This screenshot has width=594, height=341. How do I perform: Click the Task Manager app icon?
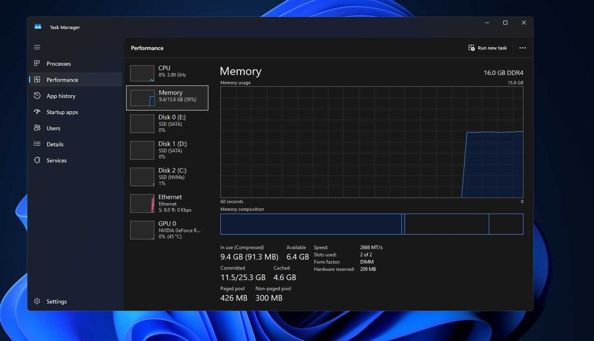click(x=38, y=27)
